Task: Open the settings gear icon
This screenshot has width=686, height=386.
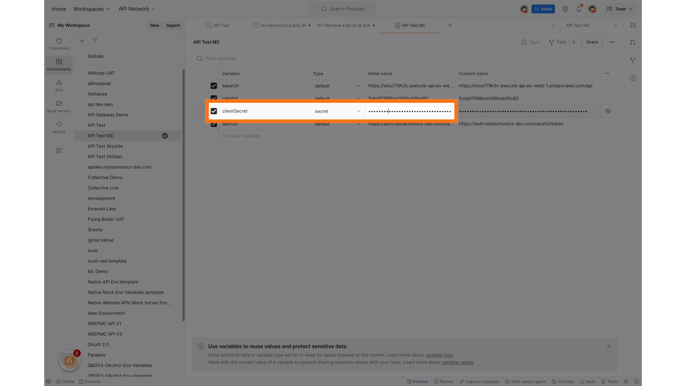Action: point(565,9)
